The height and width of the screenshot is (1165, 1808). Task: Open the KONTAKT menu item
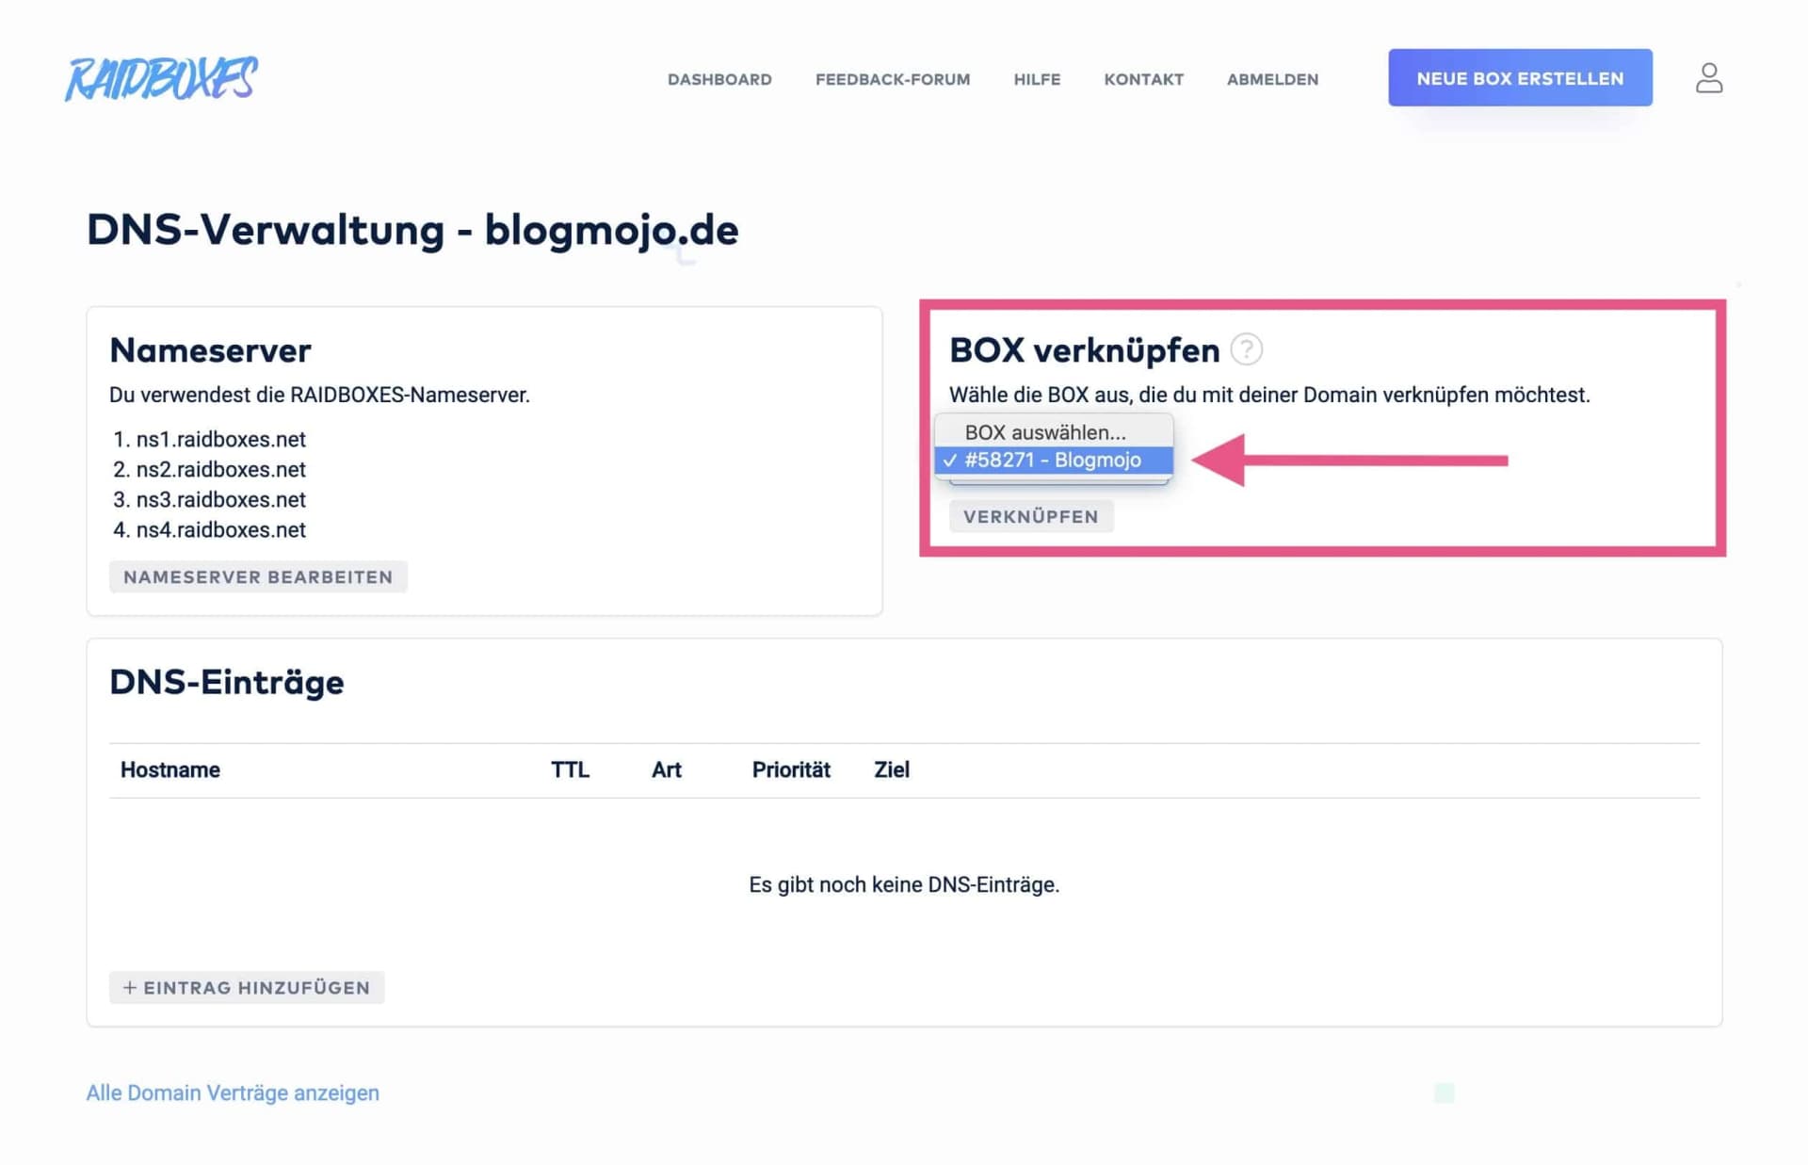[1143, 79]
